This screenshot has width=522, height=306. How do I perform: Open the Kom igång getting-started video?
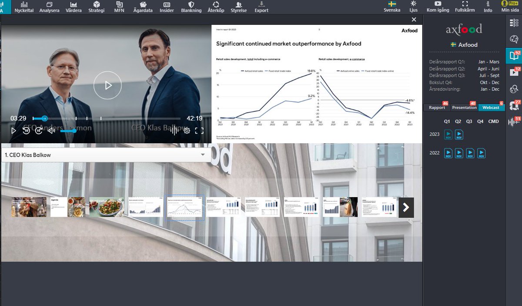438,7
